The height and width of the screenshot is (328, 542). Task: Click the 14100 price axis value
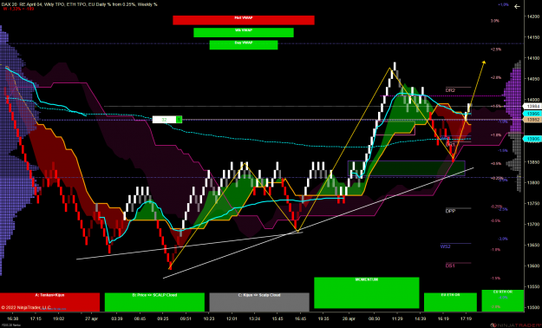pos(533,58)
